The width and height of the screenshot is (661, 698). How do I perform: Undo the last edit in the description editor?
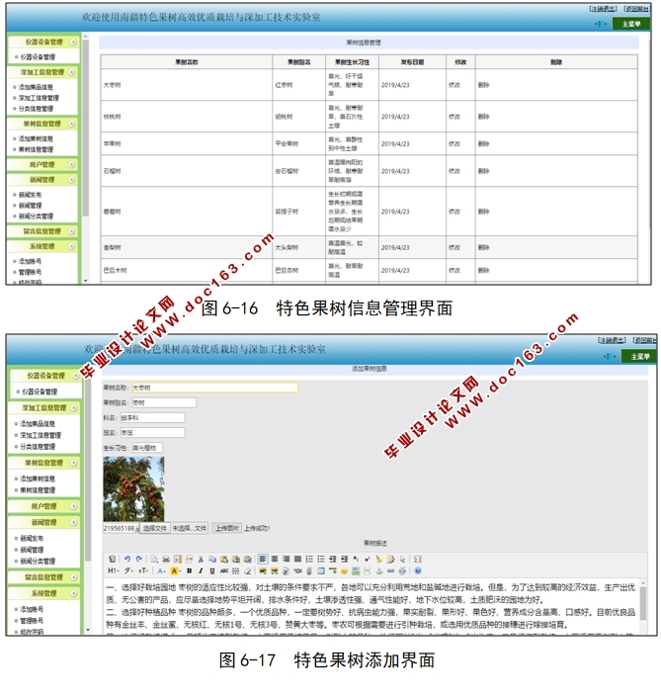(127, 560)
